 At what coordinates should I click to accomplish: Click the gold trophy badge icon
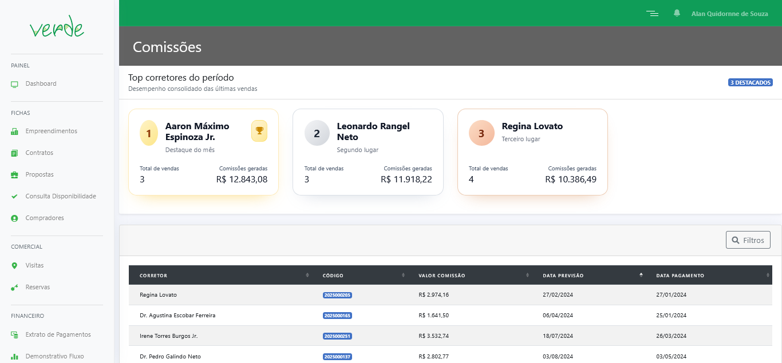tap(259, 131)
